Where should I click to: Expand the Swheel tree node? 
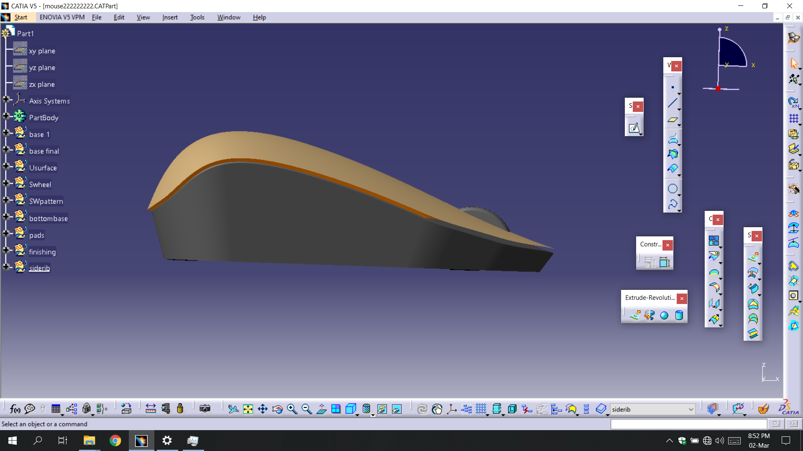[6, 183]
